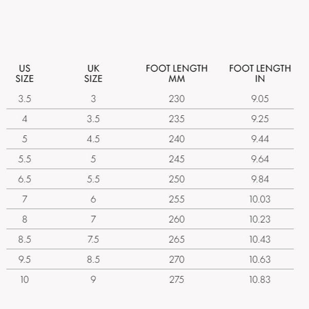This screenshot has width=309, height=309.
Task: Click the 275 mm foot length value
Action: [177, 280]
